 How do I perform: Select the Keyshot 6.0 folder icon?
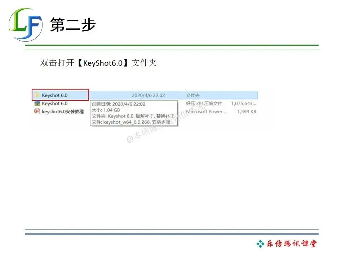pyautogui.click(x=37, y=95)
